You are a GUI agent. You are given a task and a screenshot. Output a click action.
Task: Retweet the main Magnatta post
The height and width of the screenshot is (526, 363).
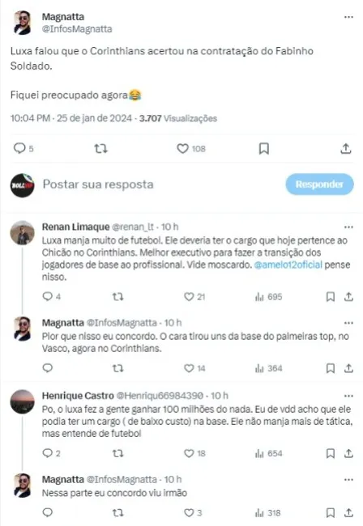(x=100, y=148)
